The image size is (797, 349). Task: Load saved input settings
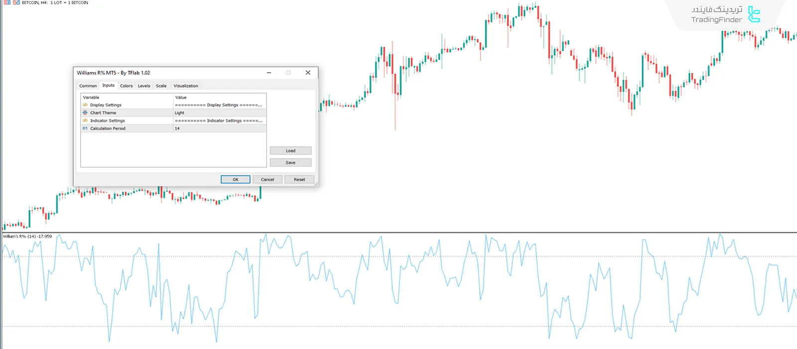point(290,151)
